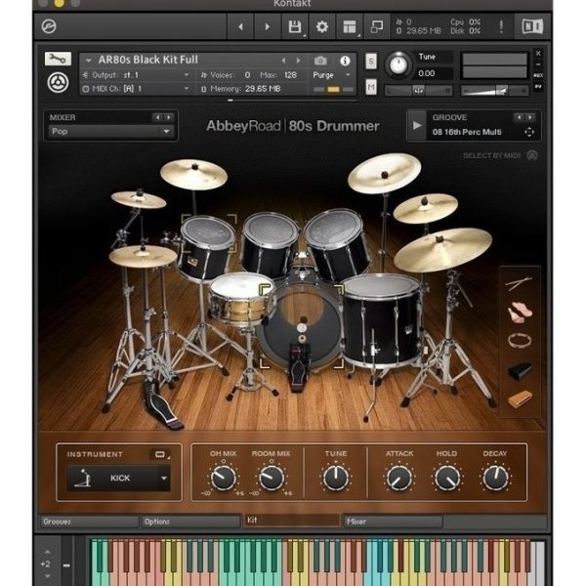Open the KICK instrument dropdown
Image resolution: width=586 pixels, height=586 pixels.
click(x=119, y=478)
